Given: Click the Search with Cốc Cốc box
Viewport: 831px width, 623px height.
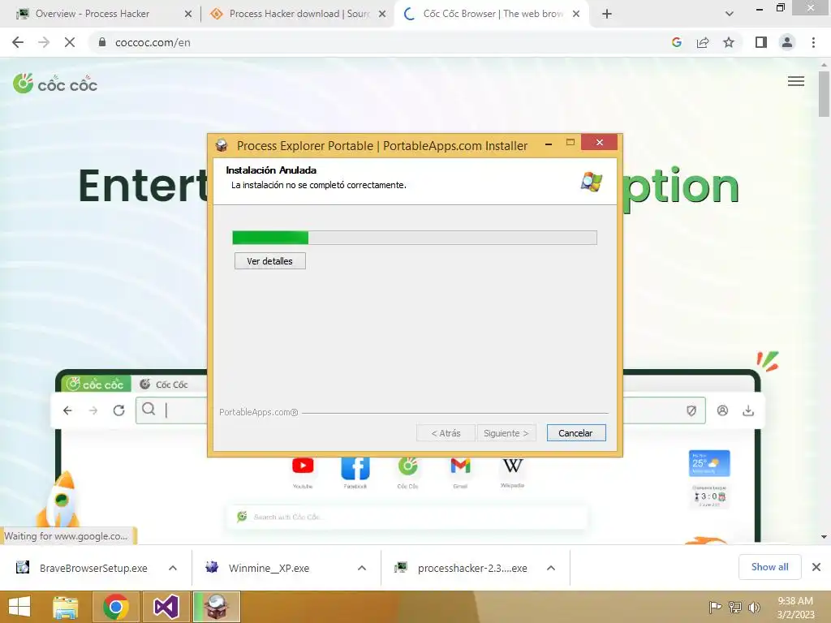Looking at the screenshot, I should [407, 517].
